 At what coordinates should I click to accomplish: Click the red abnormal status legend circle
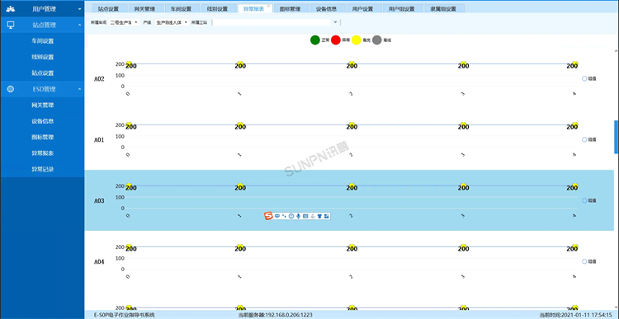[336, 40]
